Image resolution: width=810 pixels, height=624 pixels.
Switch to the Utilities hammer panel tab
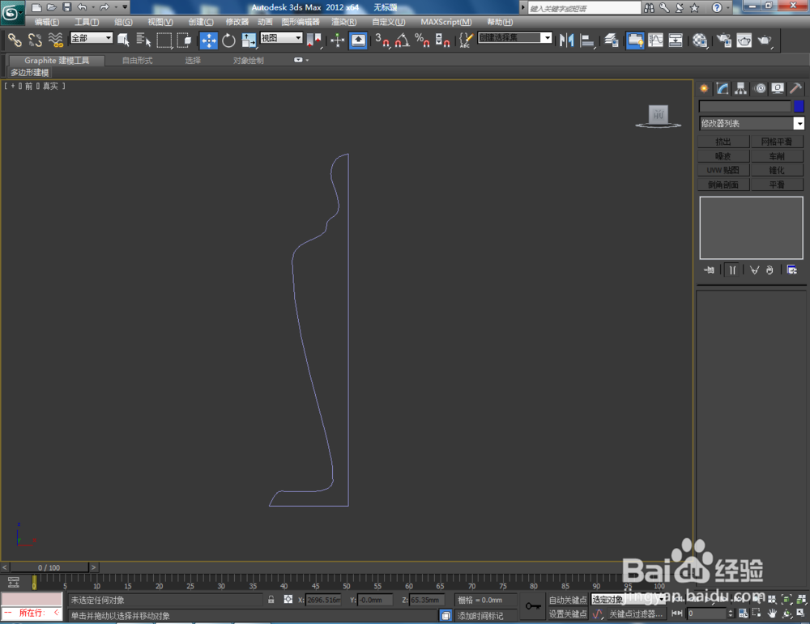(x=795, y=88)
